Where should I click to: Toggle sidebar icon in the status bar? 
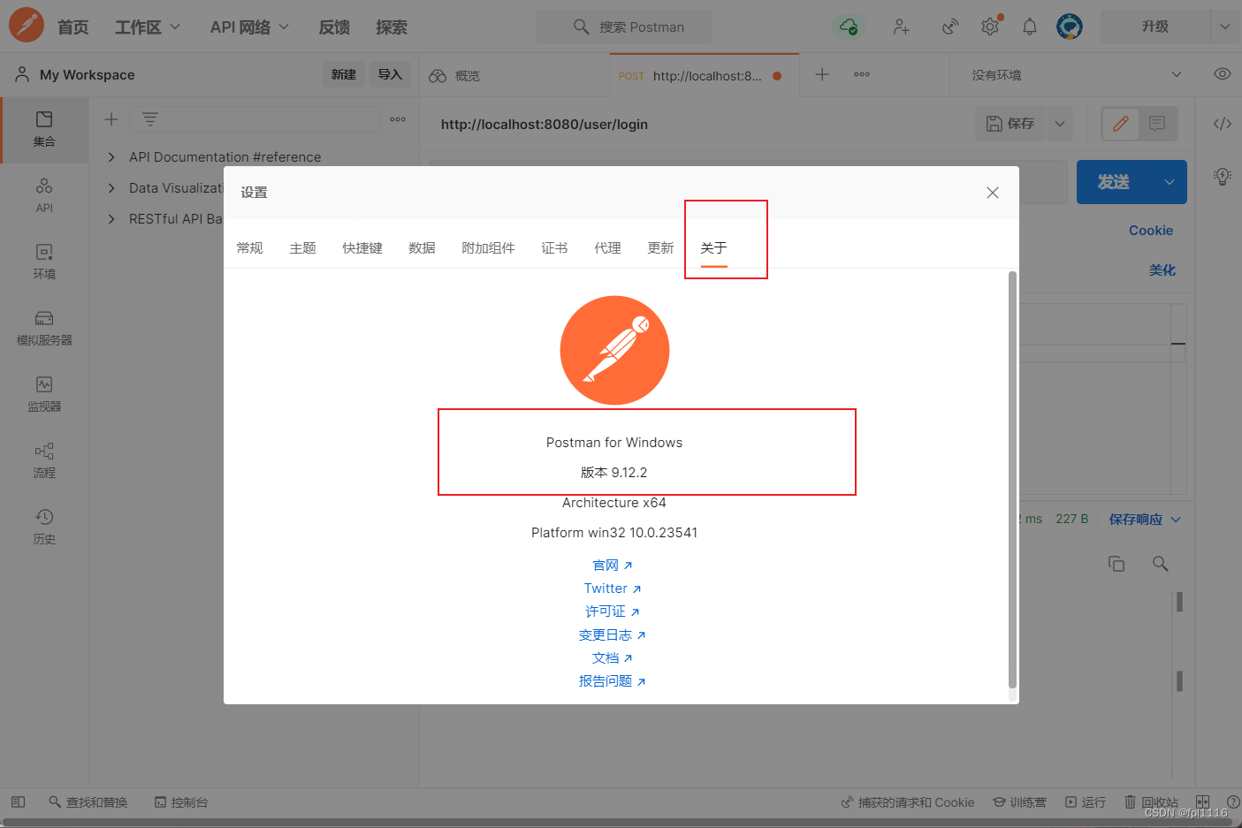coord(18,802)
